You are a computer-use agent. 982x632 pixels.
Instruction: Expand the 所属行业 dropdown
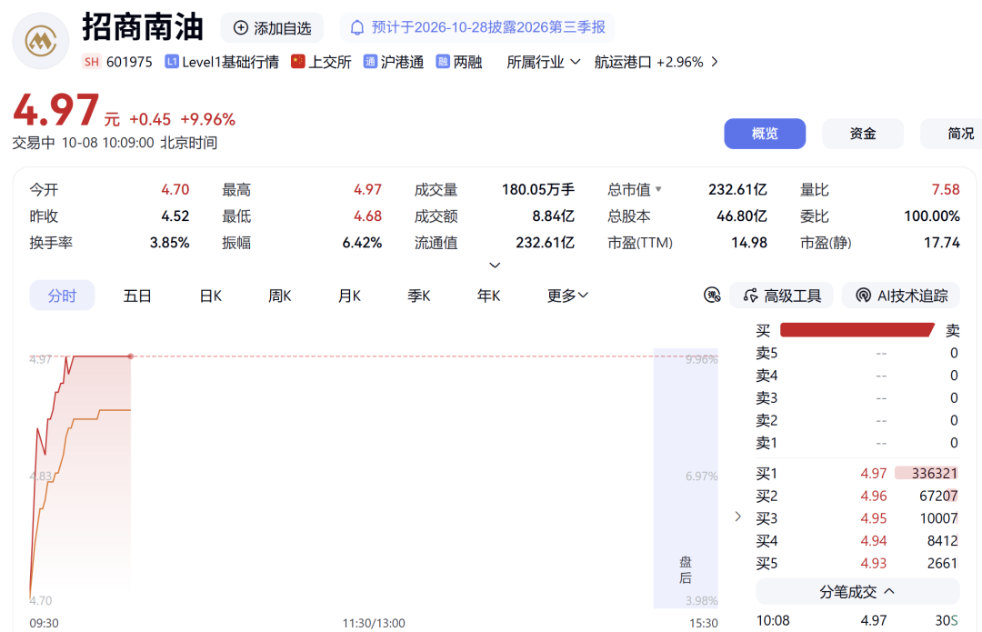[544, 62]
